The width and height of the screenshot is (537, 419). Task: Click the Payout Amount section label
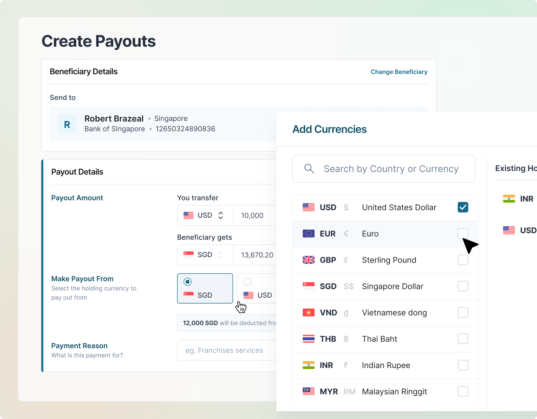coord(77,198)
